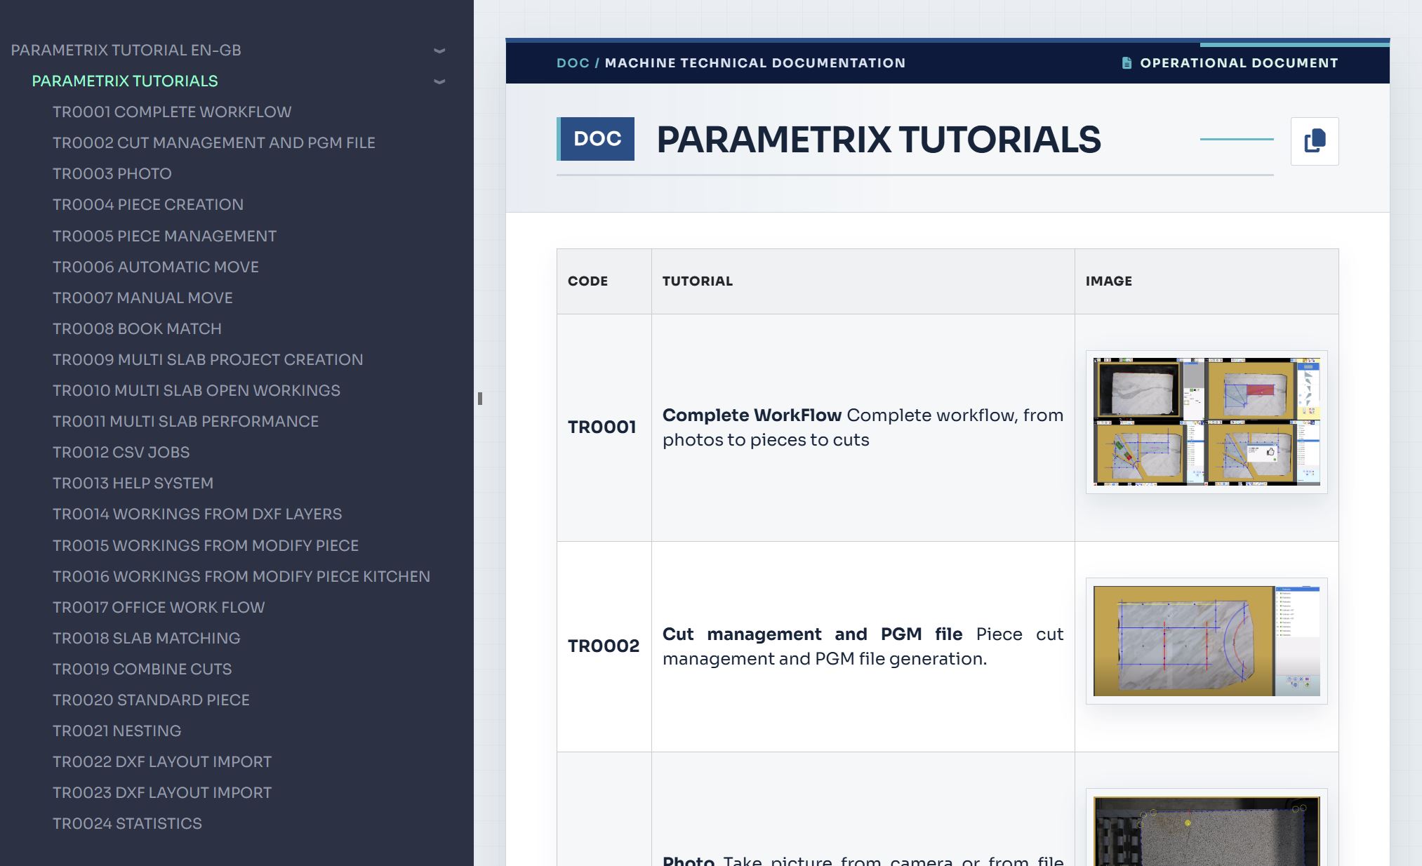
Task: Click the Operational Document label
Action: pos(1239,63)
